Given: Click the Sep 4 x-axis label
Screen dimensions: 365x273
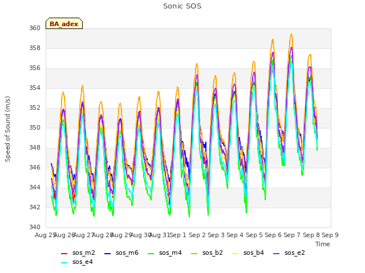Looking at the screenshot, I should coord(235,235).
